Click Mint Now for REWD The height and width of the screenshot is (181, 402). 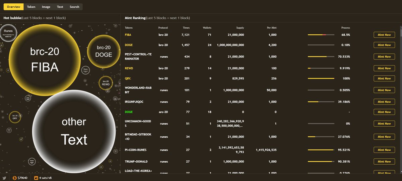[384, 68]
